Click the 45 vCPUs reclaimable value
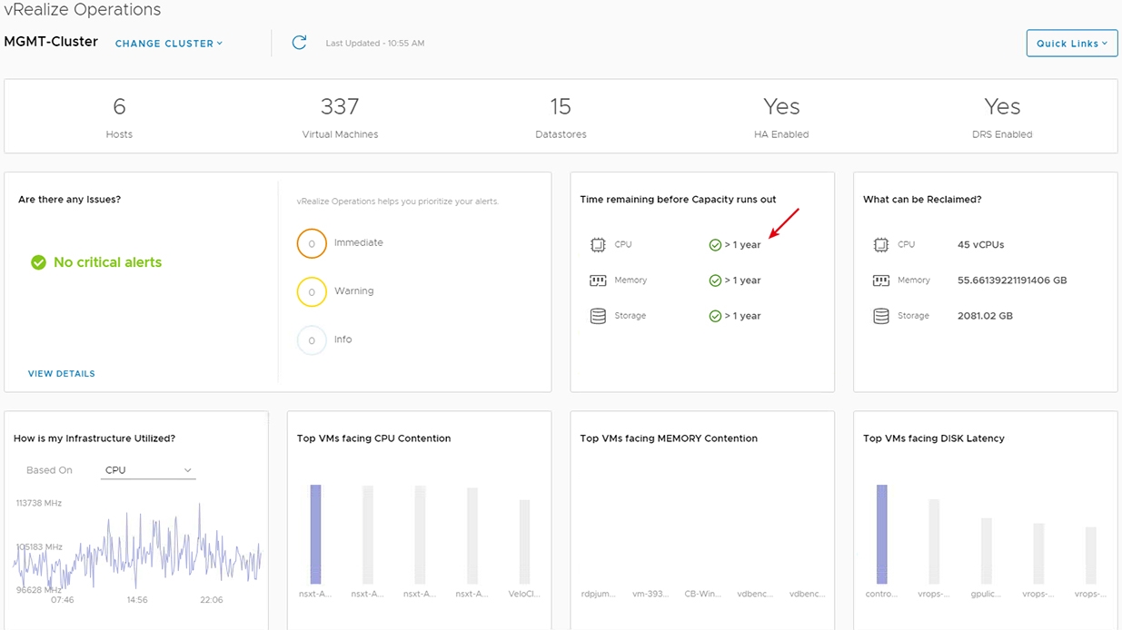Screen dimensions: 1122x630 point(981,245)
